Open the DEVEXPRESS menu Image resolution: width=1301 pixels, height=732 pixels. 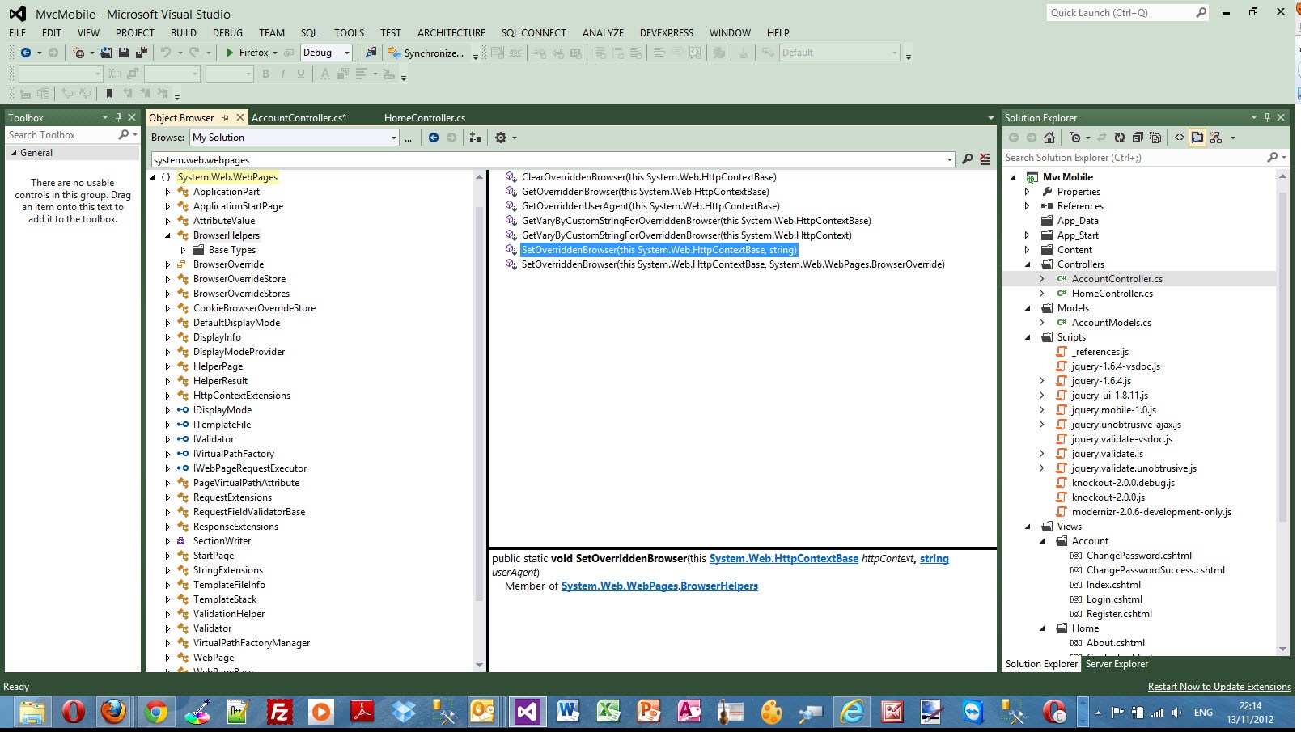(667, 33)
